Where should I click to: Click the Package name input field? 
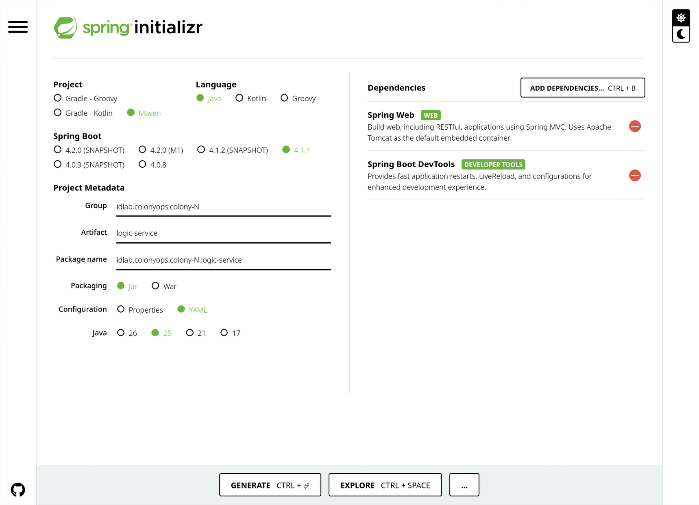tap(224, 260)
